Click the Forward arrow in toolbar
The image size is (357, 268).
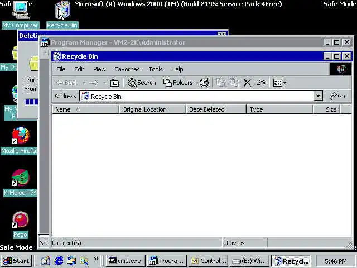pyautogui.click(x=93, y=83)
